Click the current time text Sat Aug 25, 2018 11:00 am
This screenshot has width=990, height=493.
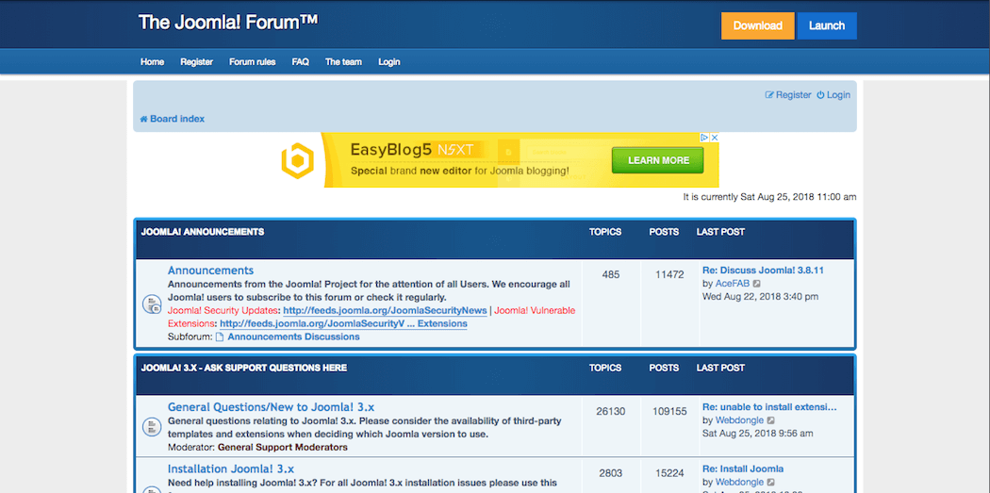(x=798, y=197)
